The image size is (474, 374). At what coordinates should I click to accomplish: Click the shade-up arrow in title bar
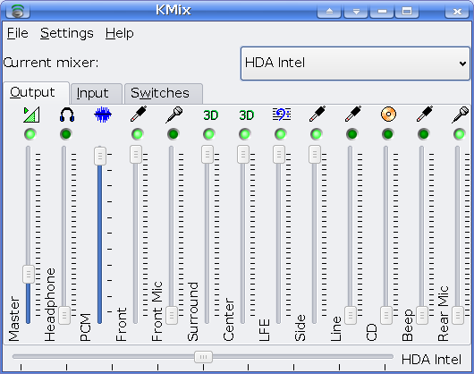tap(329, 12)
